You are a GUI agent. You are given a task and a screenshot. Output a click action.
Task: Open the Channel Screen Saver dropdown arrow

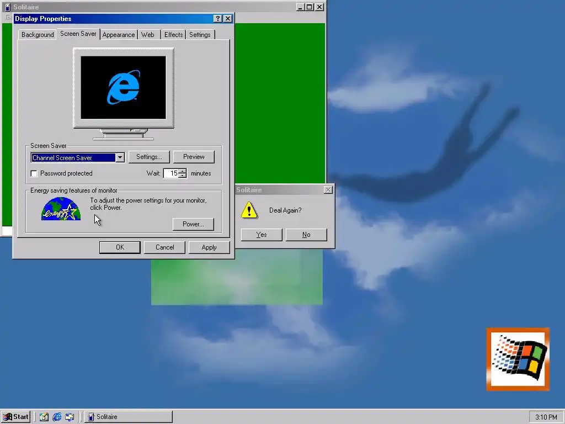pos(120,157)
